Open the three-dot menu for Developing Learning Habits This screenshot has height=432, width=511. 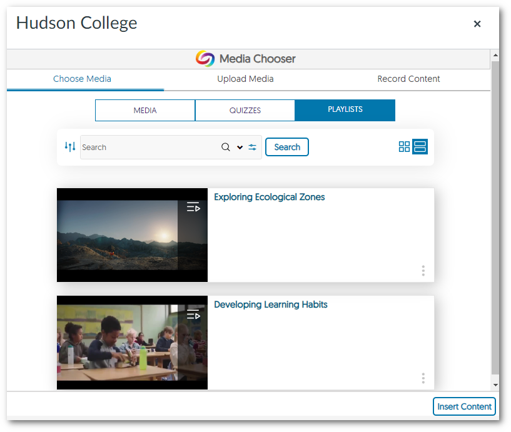[423, 378]
